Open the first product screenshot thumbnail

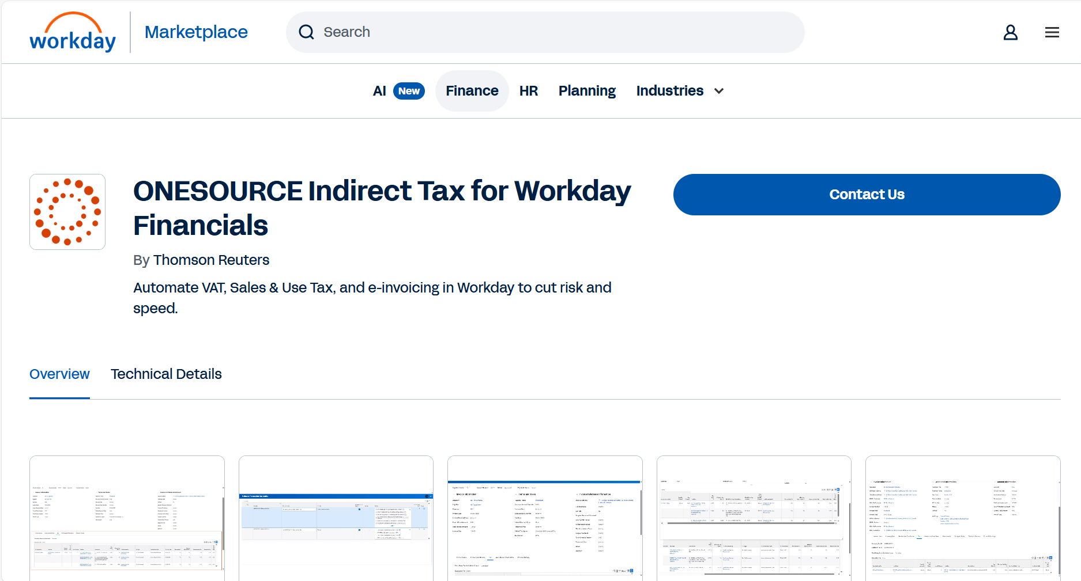pos(127,517)
